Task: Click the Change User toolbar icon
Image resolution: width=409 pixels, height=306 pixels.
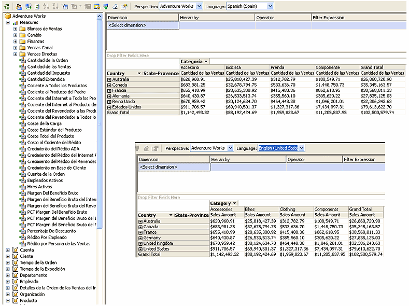Action: 19,6
